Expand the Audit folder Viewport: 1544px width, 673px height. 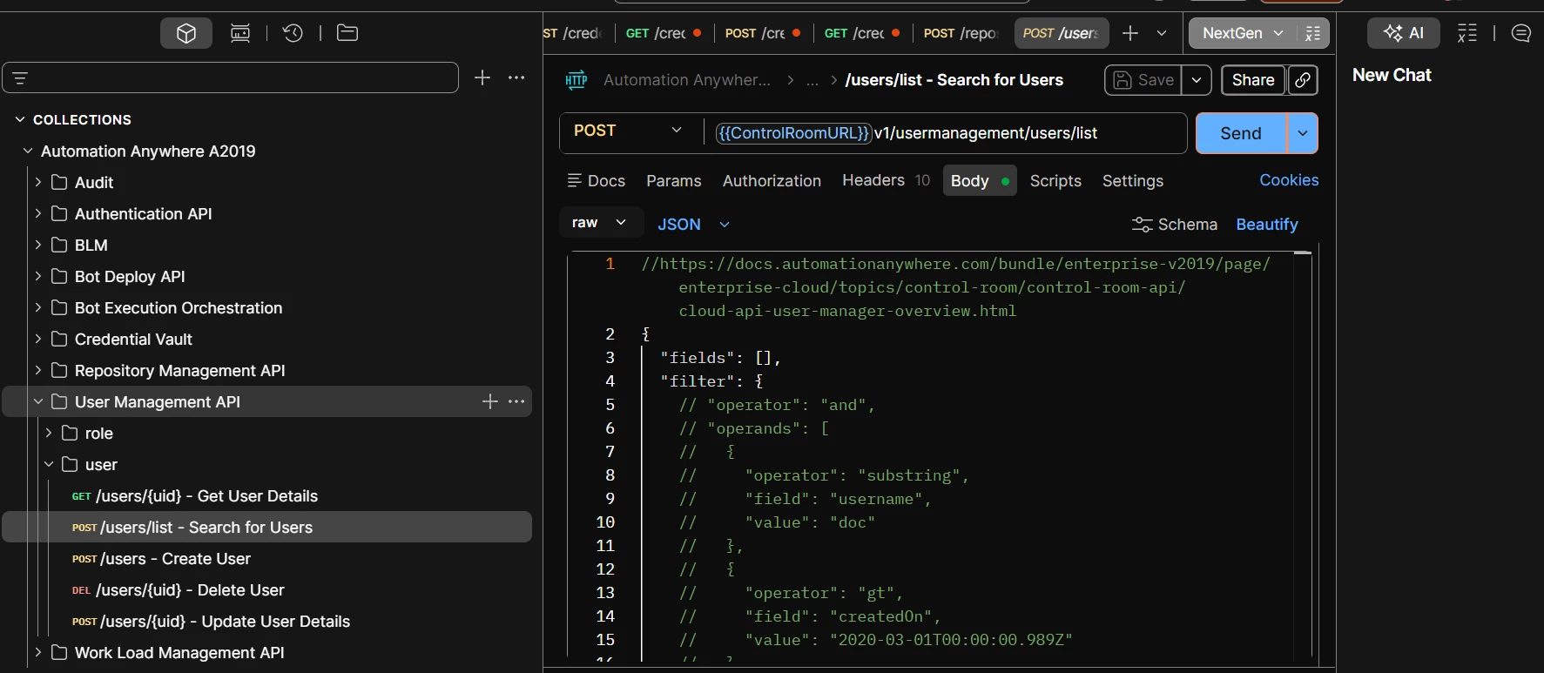[x=38, y=182]
